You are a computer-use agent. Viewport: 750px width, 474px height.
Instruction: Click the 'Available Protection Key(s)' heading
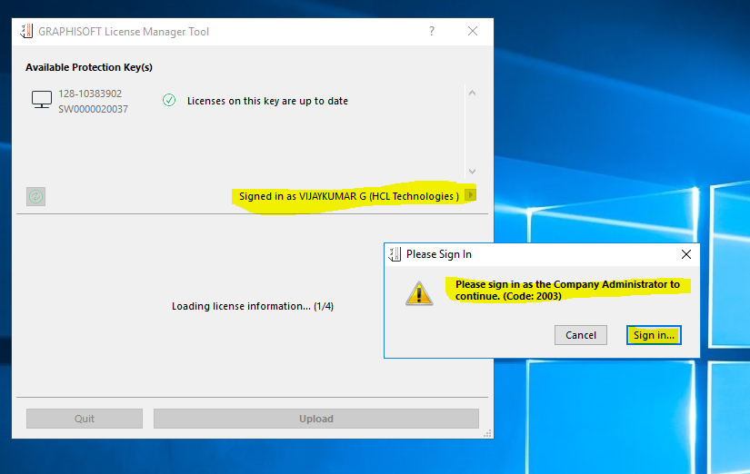click(x=89, y=67)
